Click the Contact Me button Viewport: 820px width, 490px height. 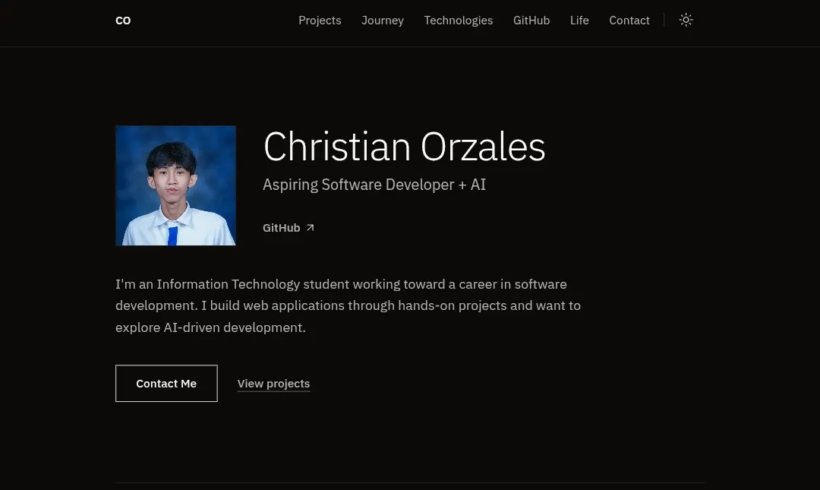click(x=166, y=383)
